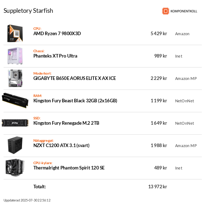Click the Kingston Fury Beast RAM image
The height and width of the screenshot is (205, 205).
15,101
